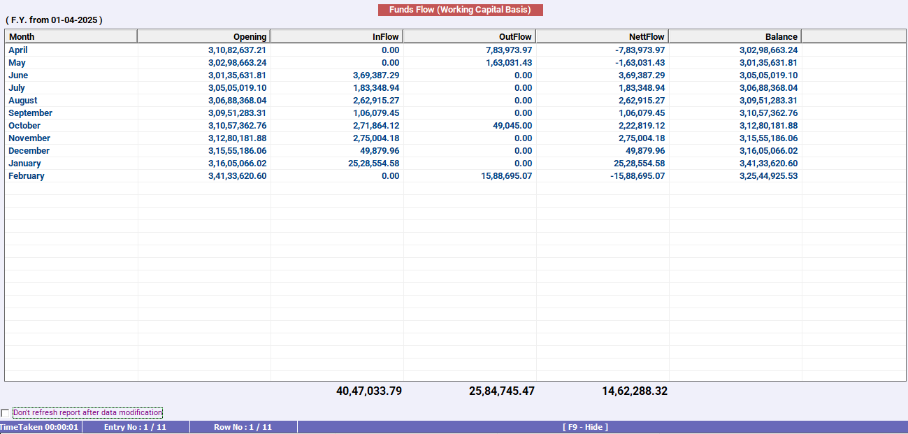Click April opening value 3,10,82,637.21
The height and width of the screenshot is (434, 908).
[237, 50]
